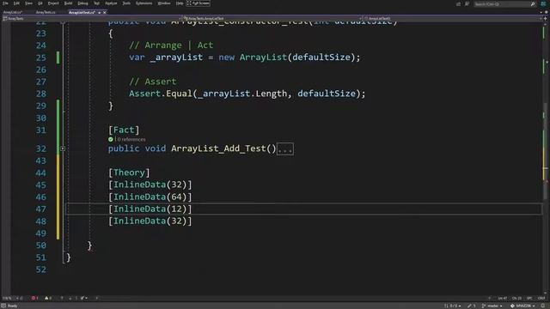This screenshot has height=309, width=550.
Task: Click the error count indicator
Action: tap(34, 298)
